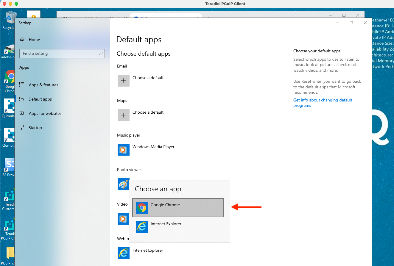Click the macOS red close button

tap(4, 4)
